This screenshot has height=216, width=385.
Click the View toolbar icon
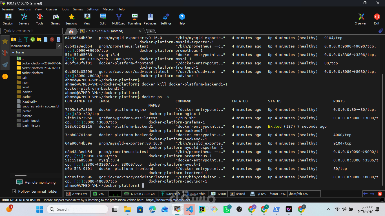[x=87, y=19]
